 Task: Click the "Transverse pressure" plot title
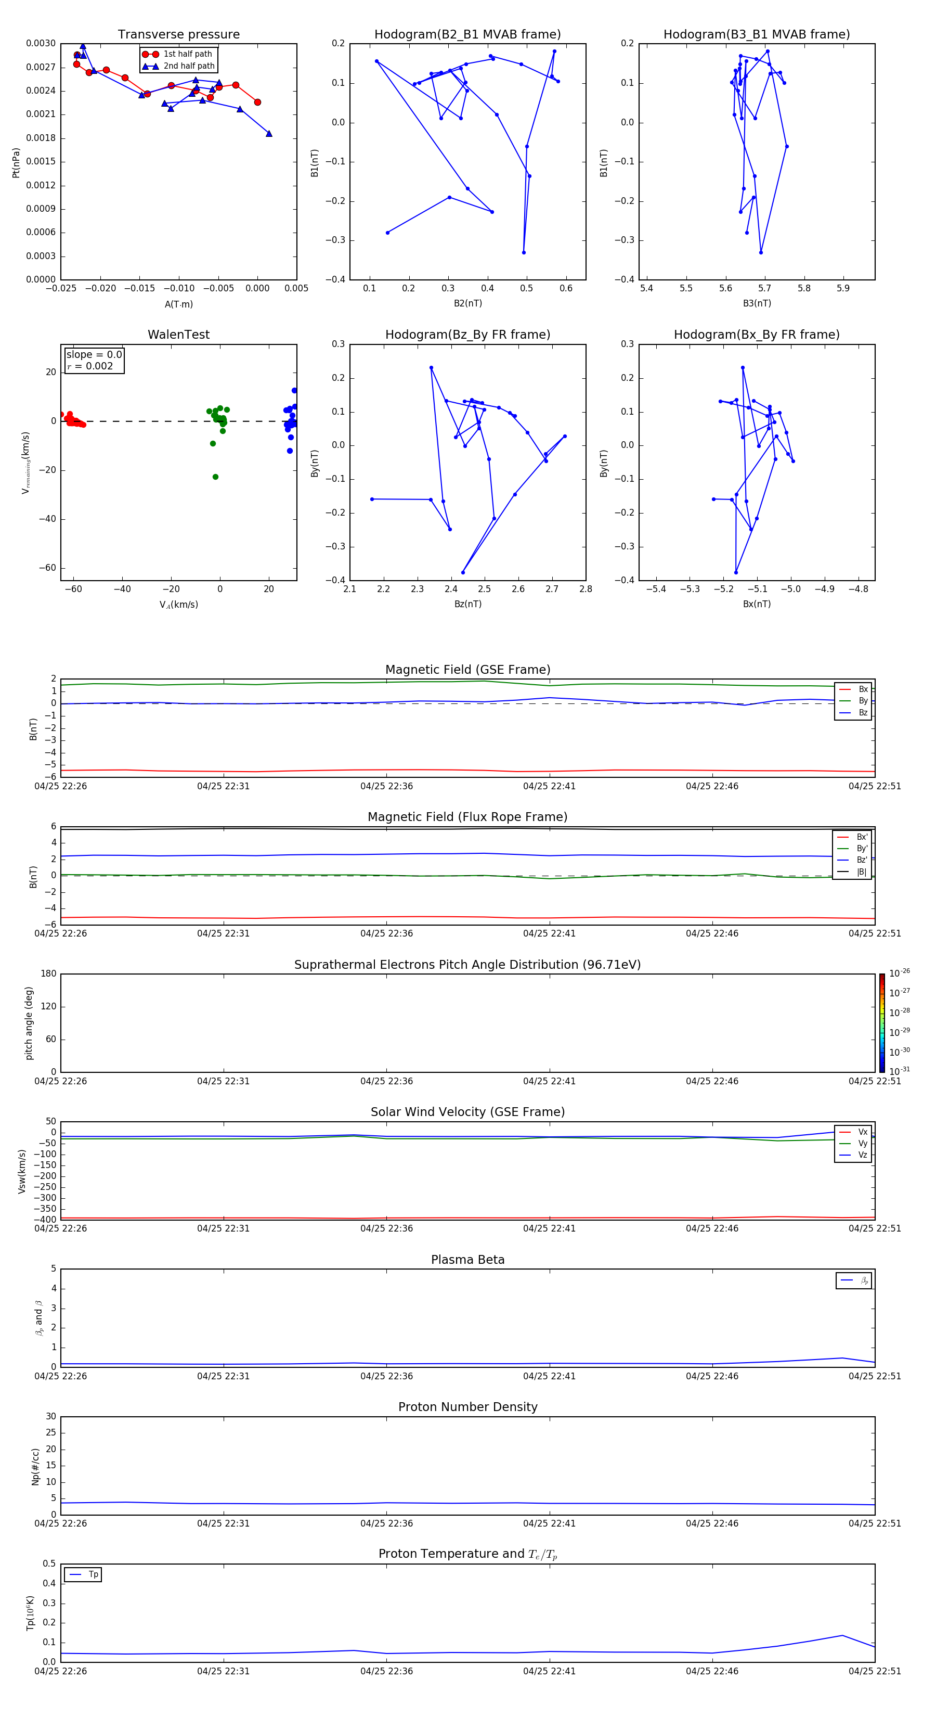click(x=178, y=34)
